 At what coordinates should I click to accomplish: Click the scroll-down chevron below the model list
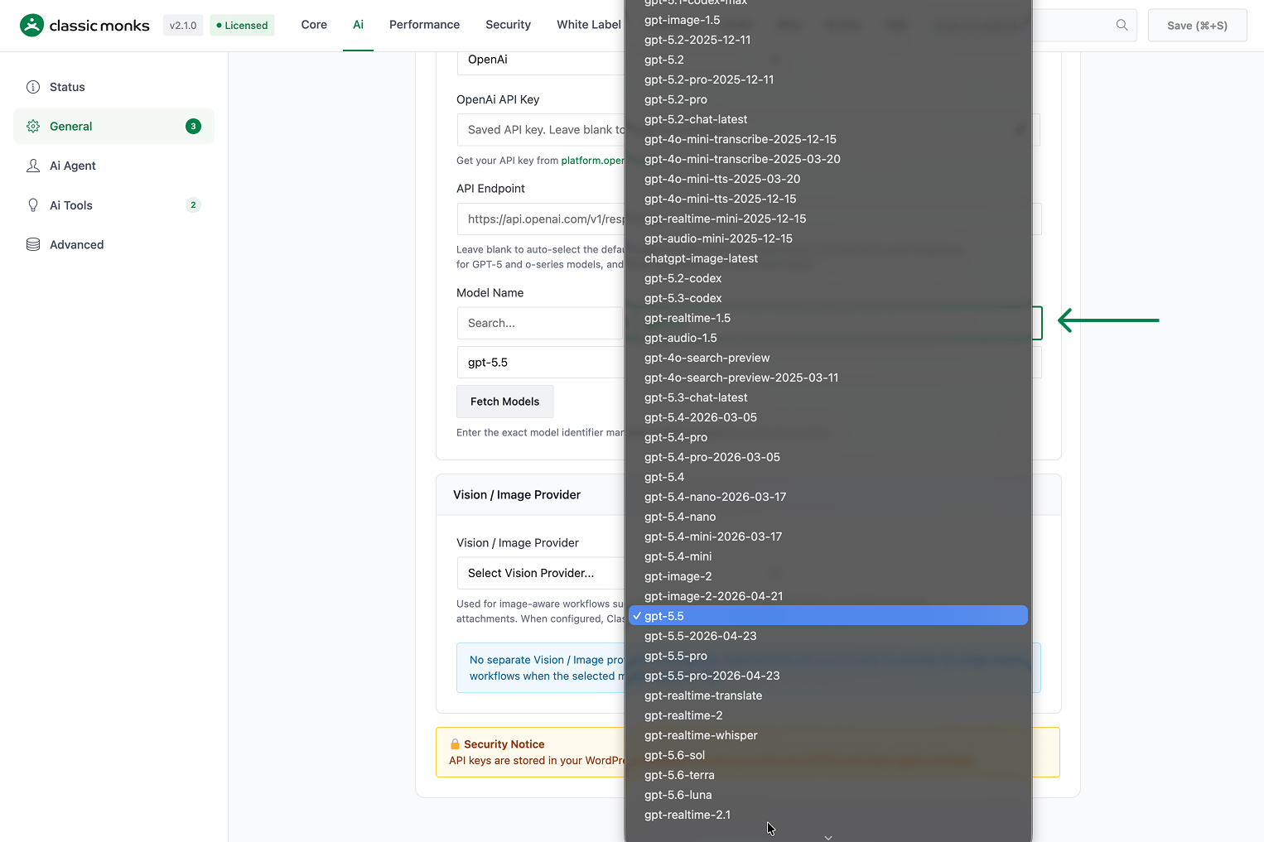pos(828,837)
